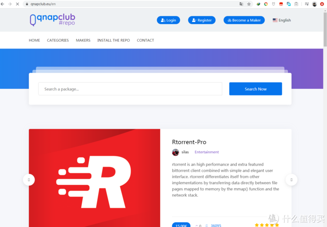Click the Search a package field

coord(130,89)
